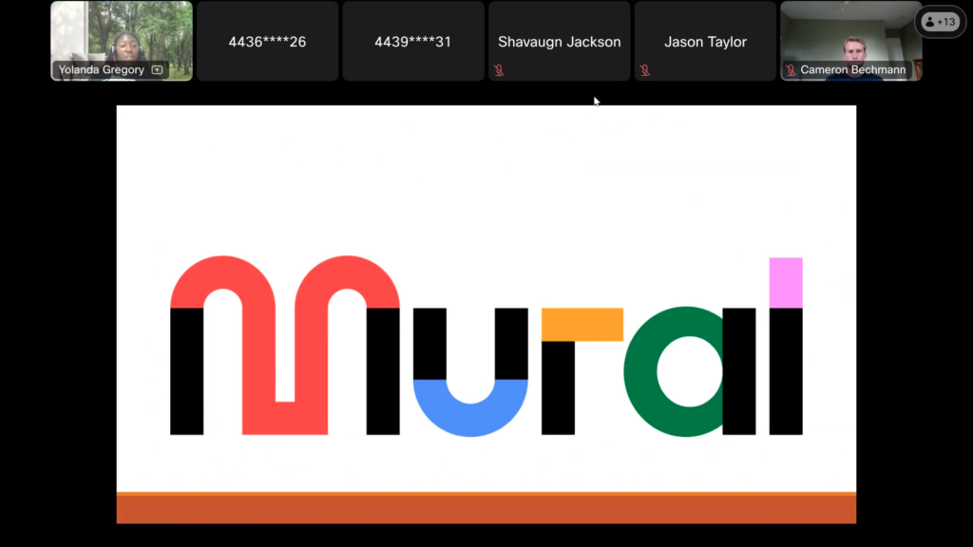
Task: Click Shavaugn Jackson's muted microphone icon
Action: [499, 70]
